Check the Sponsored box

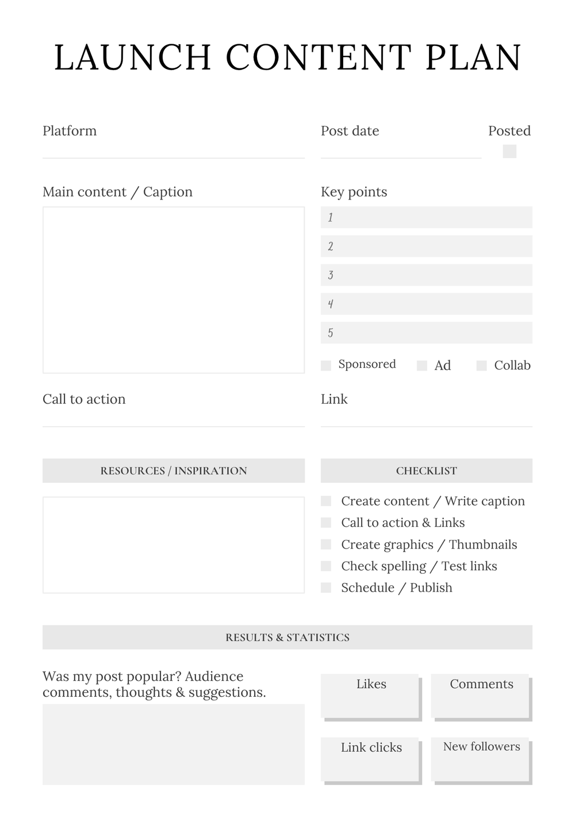click(326, 366)
